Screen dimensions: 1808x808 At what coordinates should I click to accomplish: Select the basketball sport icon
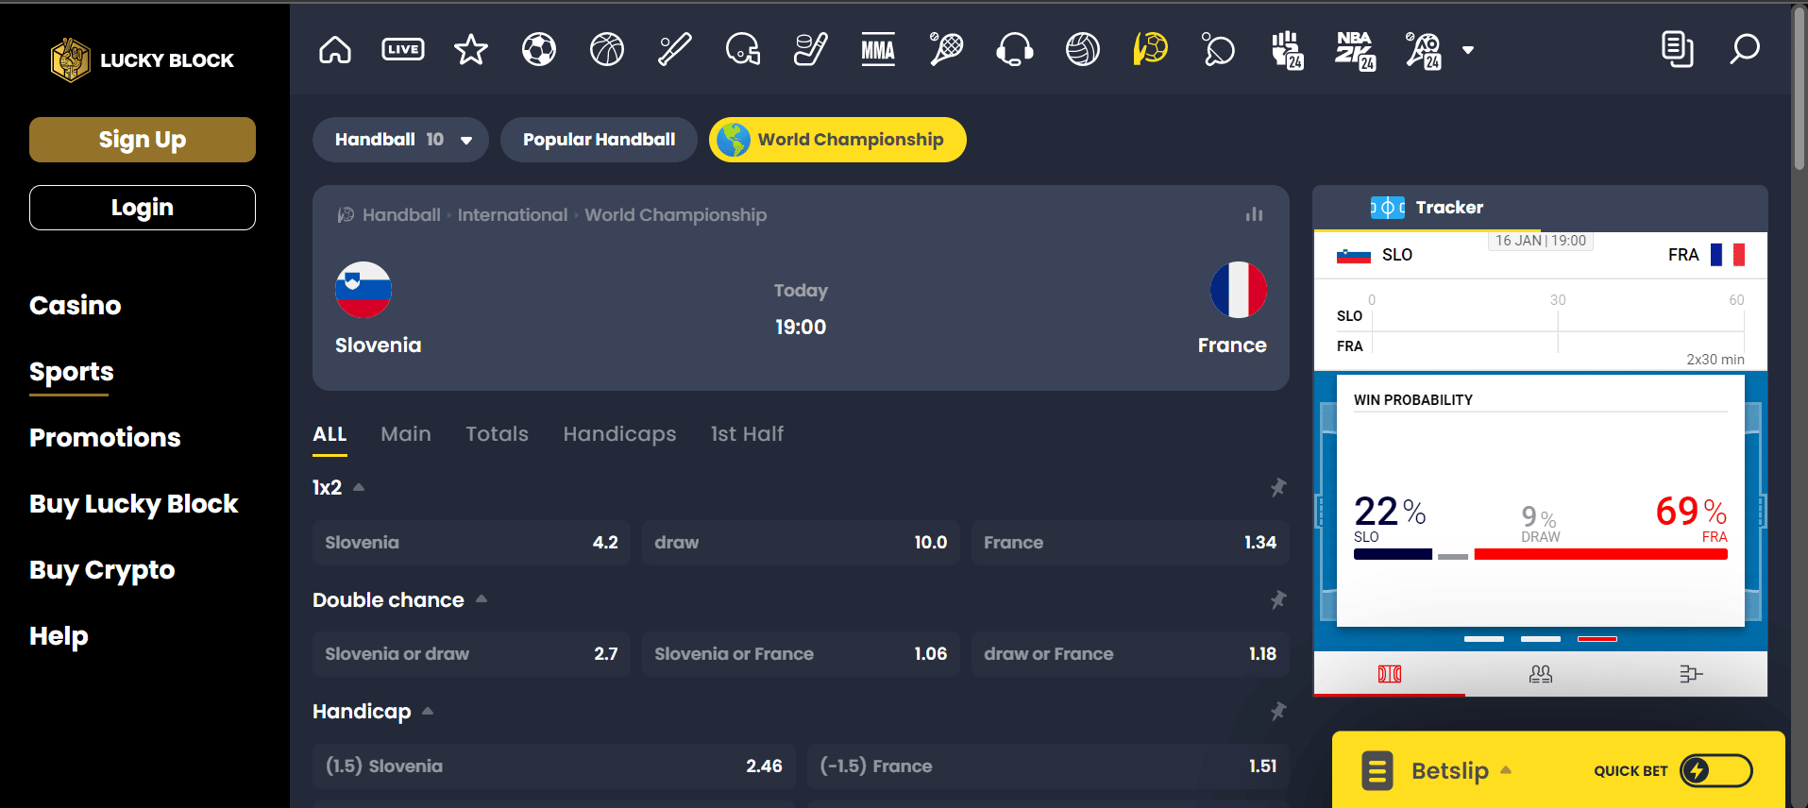click(x=607, y=49)
